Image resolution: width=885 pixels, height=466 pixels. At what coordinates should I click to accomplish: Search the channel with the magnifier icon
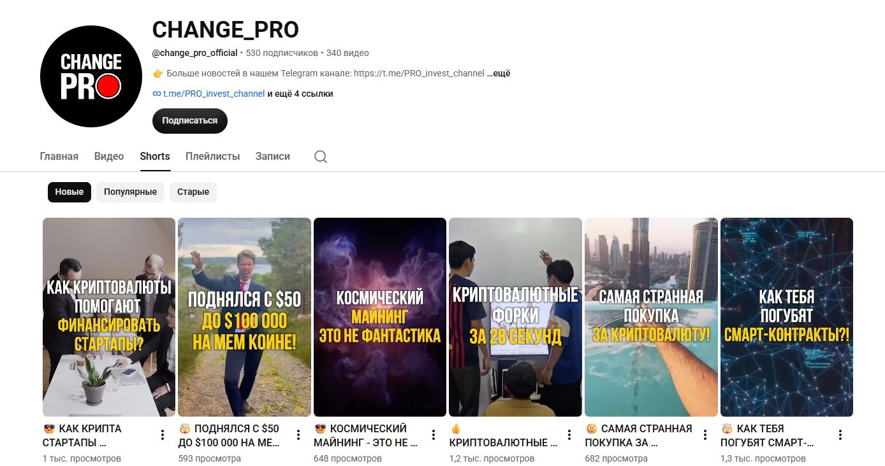point(321,157)
